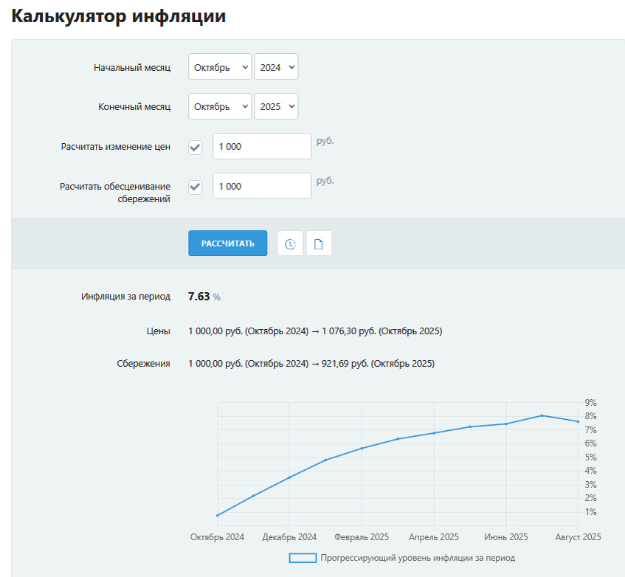The image size is (625, 577).
Task: Open the ending month dropdown
Action: click(218, 106)
